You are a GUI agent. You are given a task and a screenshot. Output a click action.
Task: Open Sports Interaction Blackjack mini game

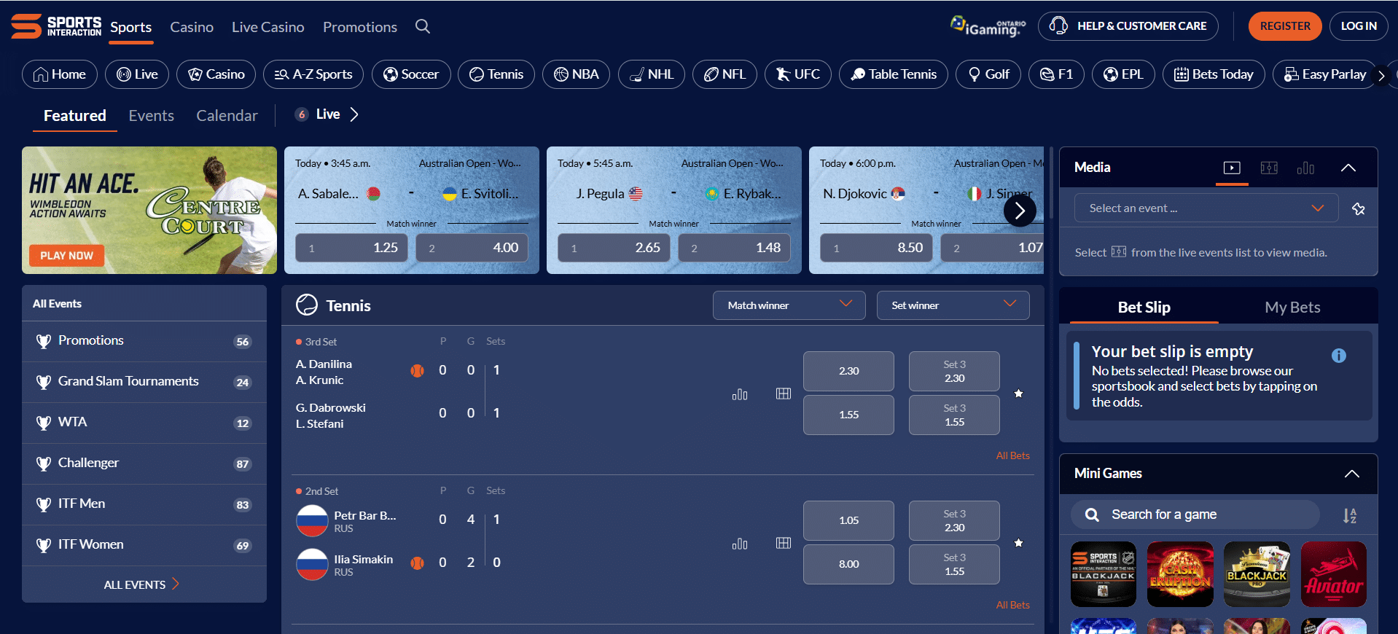click(x=1104, y=574)
